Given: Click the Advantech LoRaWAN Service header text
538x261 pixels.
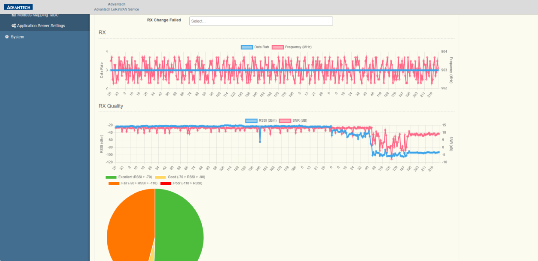Looking at the screenshot, I should [117, 9].
